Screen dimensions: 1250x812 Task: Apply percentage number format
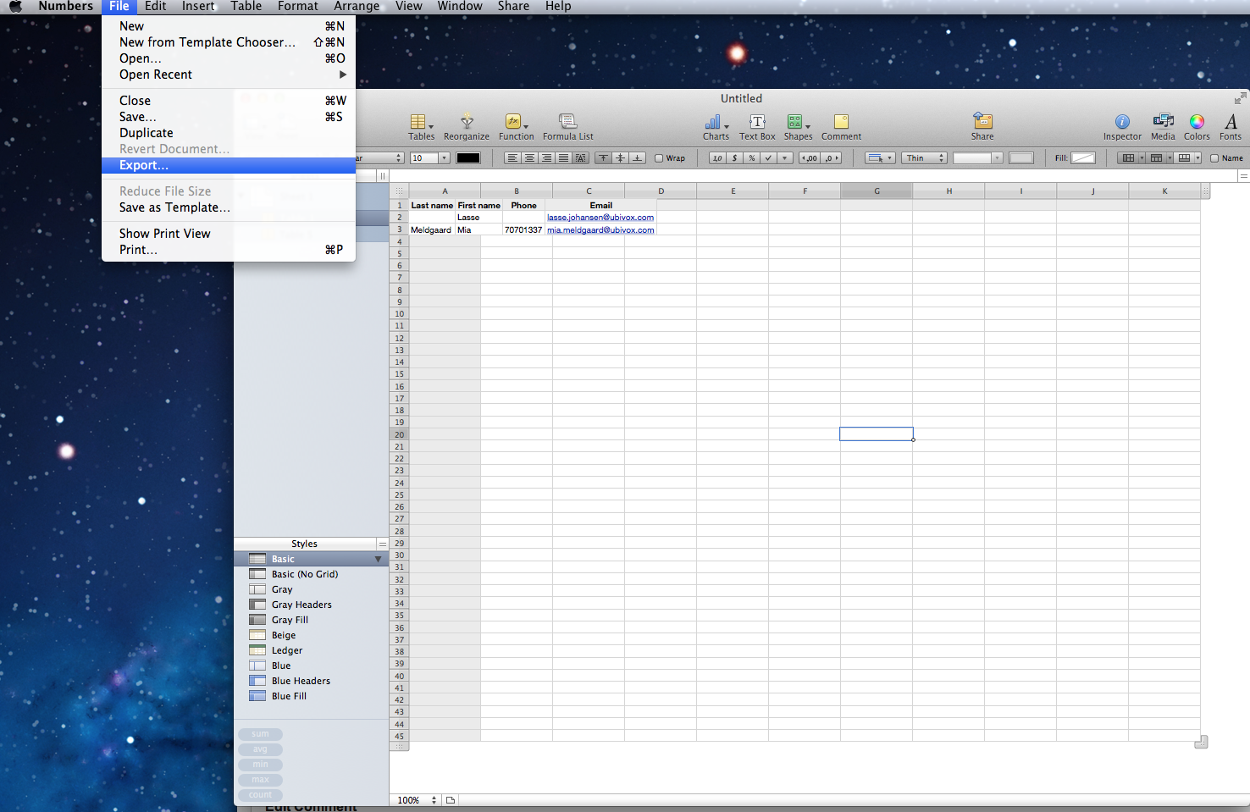pos(751,158)
